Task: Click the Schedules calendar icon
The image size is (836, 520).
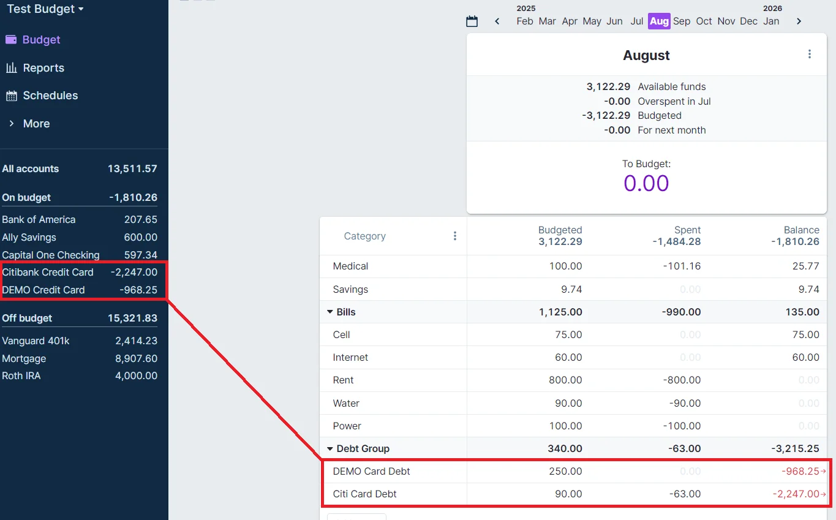Action: click(11, 96)
